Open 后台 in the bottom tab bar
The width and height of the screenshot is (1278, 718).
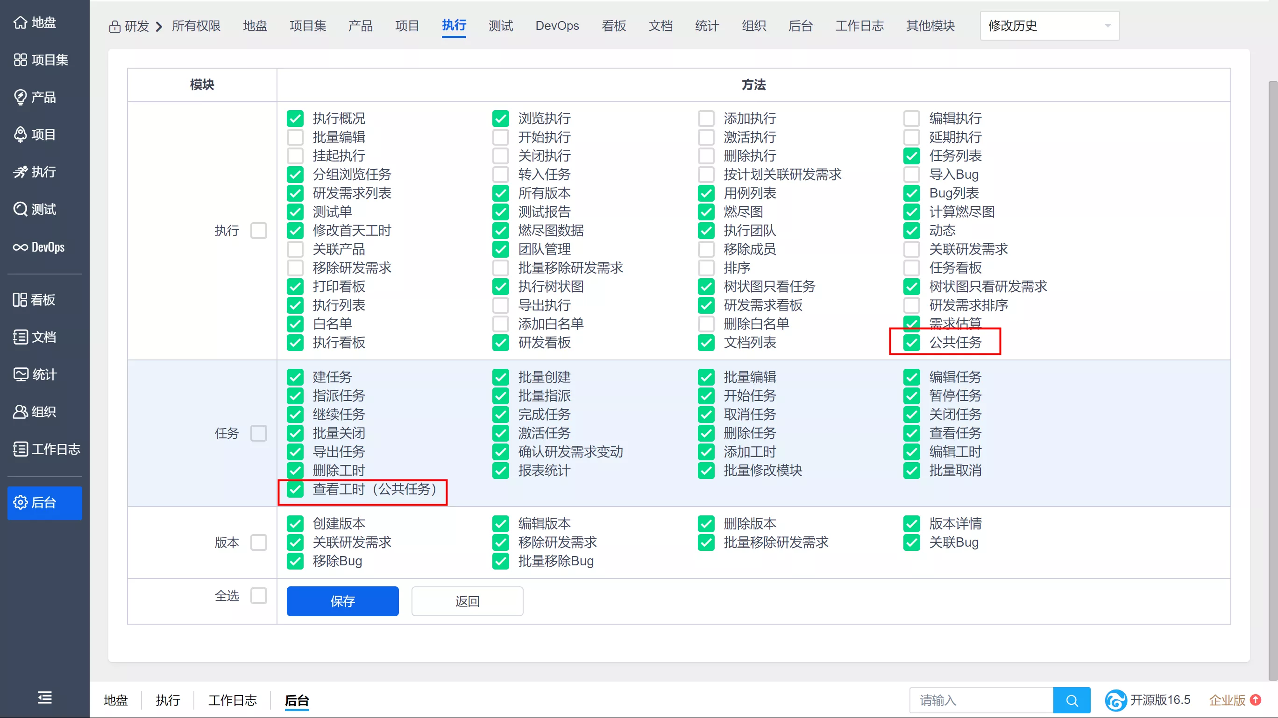pos(297,700)
